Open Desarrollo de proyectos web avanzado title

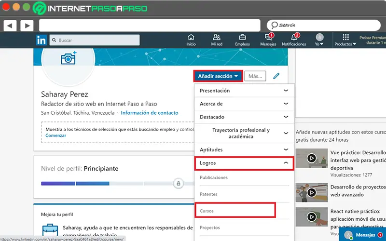pos(358,191)
